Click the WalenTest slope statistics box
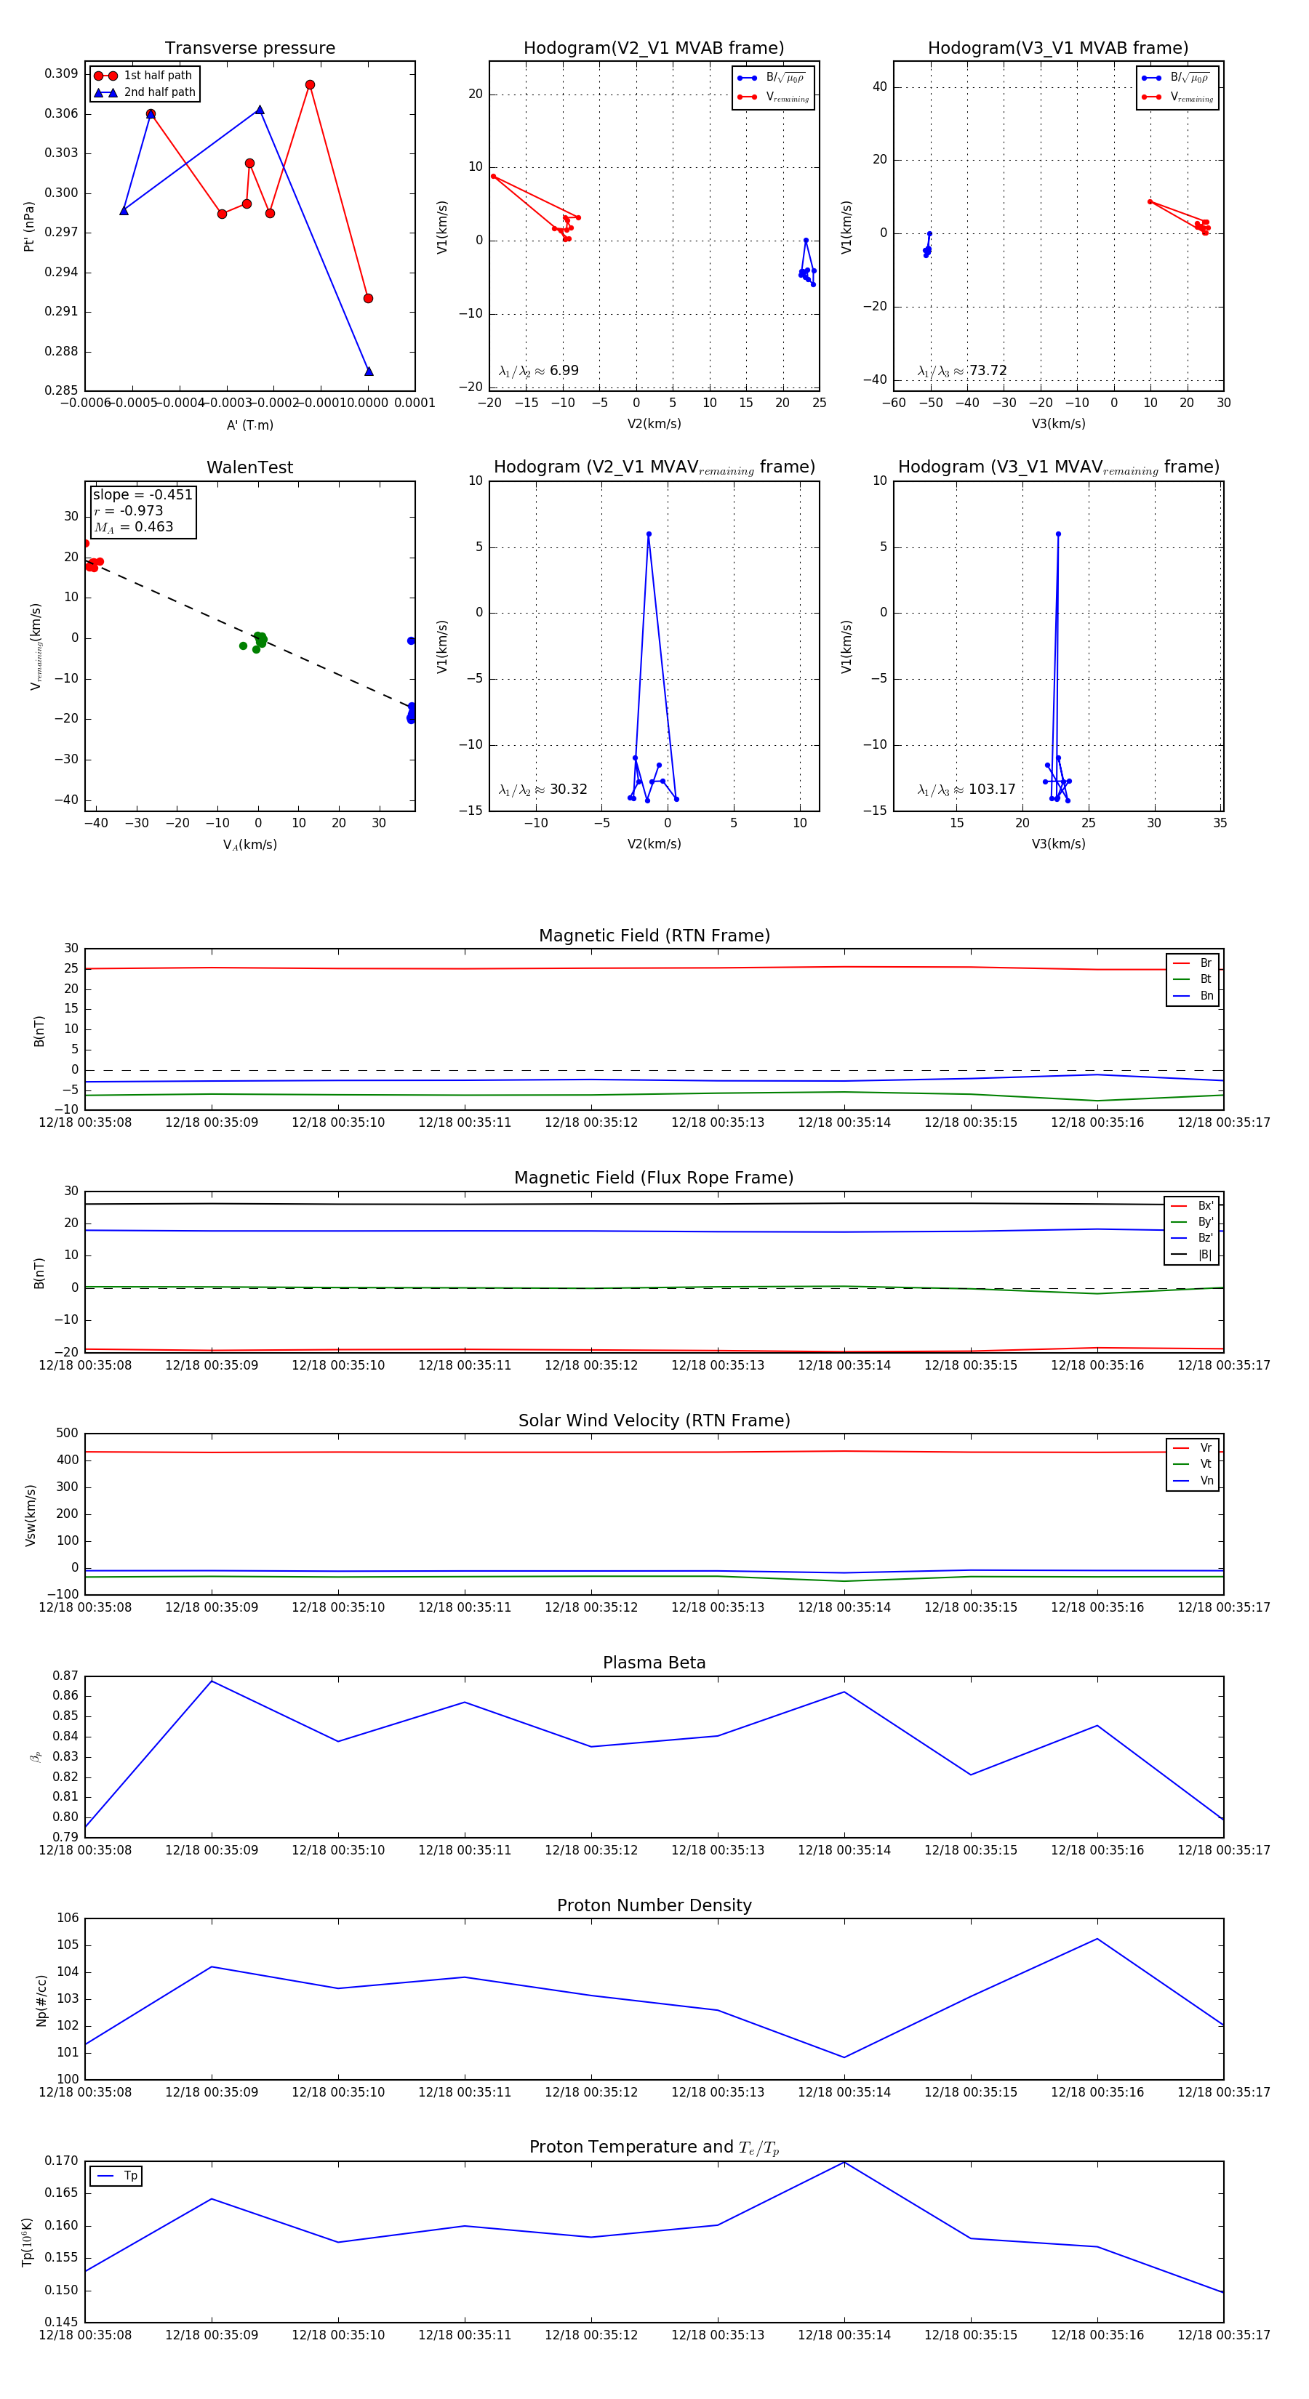 (x=143, y=510)
